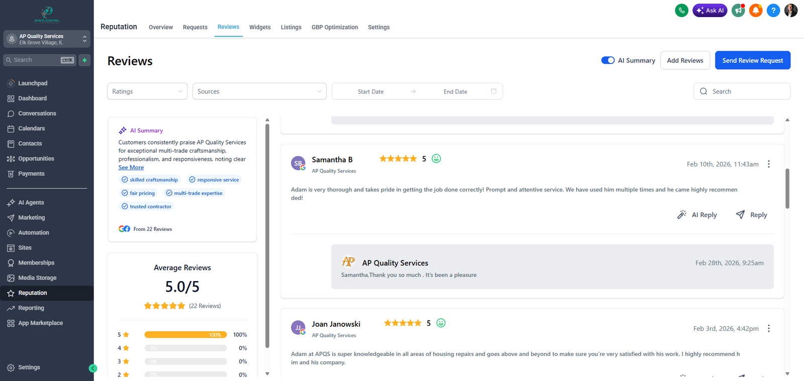The height and width of the screenshot is (381, 804).
Task: Click Samantha B's SB avatar
Action: coord(298,163)
